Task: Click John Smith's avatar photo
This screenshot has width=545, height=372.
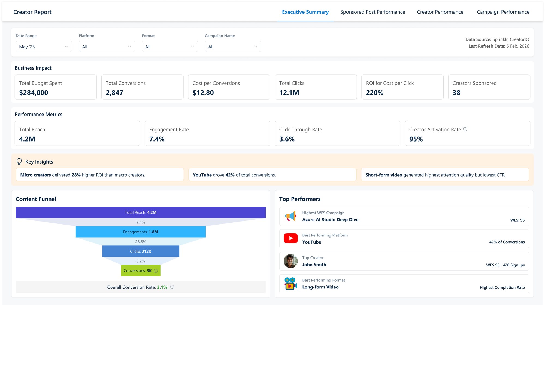Action: (290, 261)
